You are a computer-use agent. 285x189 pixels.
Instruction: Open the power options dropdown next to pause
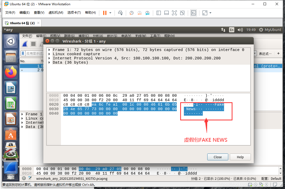tap(110, 13)
